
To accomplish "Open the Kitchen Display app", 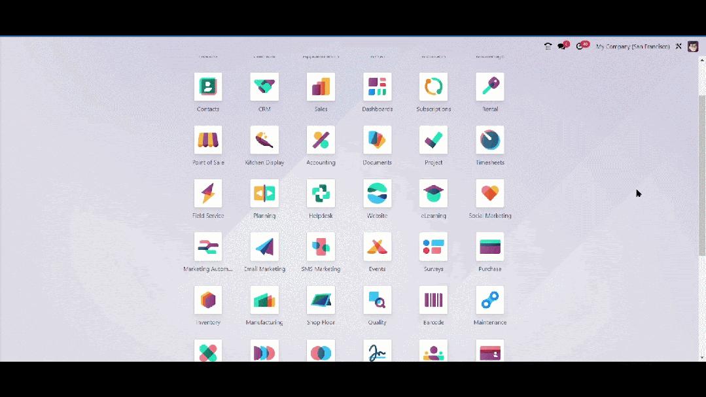I will click(x=264, y=139).
